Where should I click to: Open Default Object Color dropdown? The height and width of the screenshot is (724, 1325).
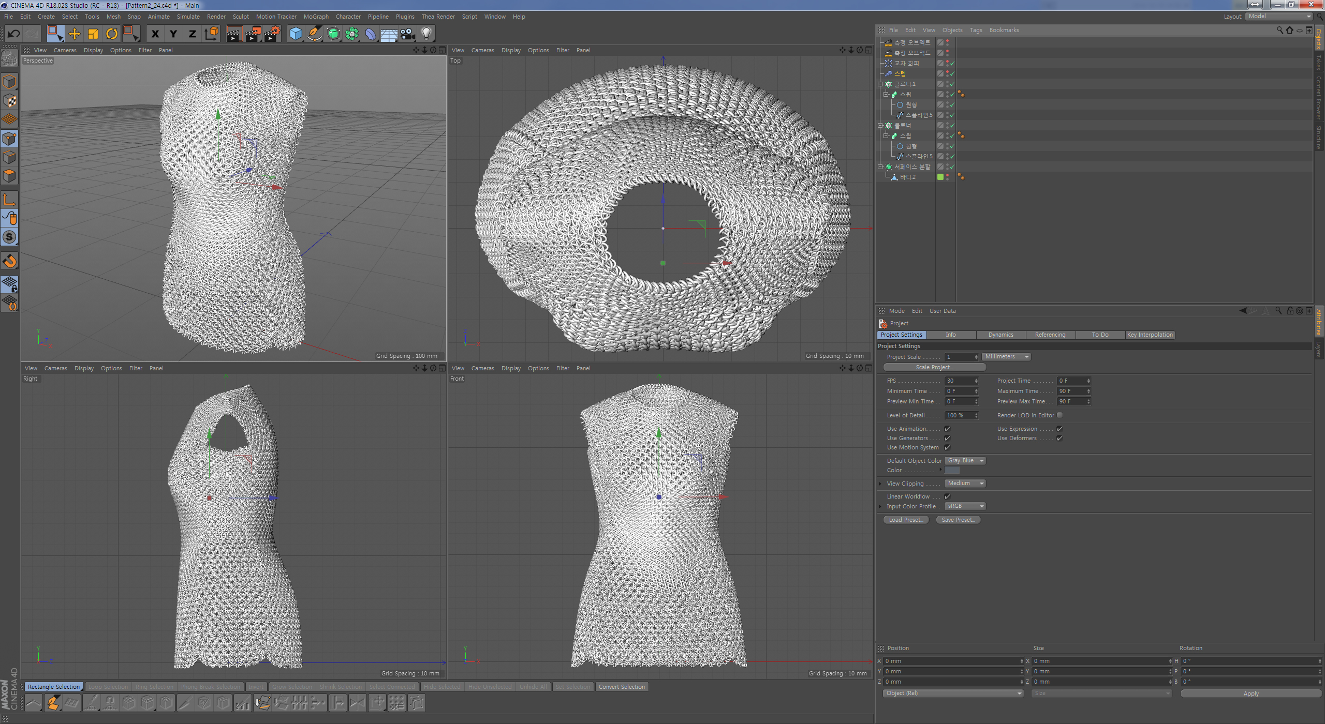(965, 461)
